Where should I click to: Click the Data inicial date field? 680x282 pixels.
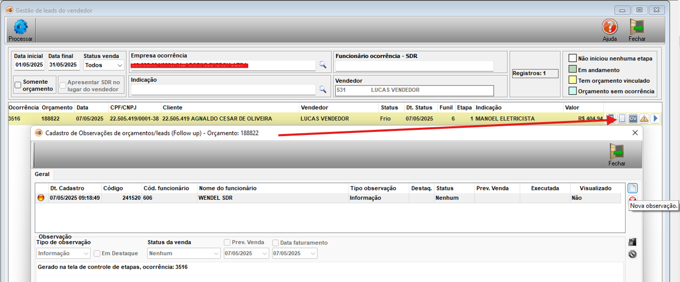(x=29, y=65)
